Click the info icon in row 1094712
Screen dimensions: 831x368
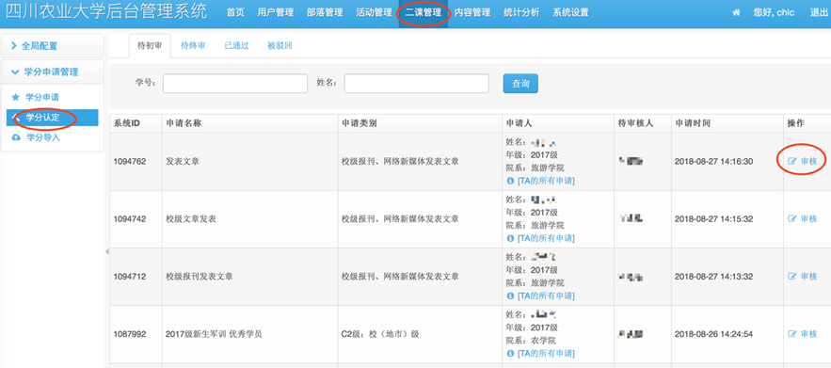510,296
